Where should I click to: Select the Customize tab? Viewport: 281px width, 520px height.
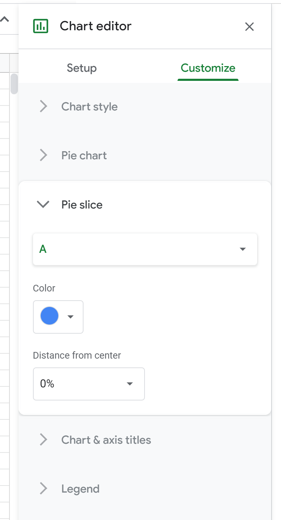[x=208, y=68]
